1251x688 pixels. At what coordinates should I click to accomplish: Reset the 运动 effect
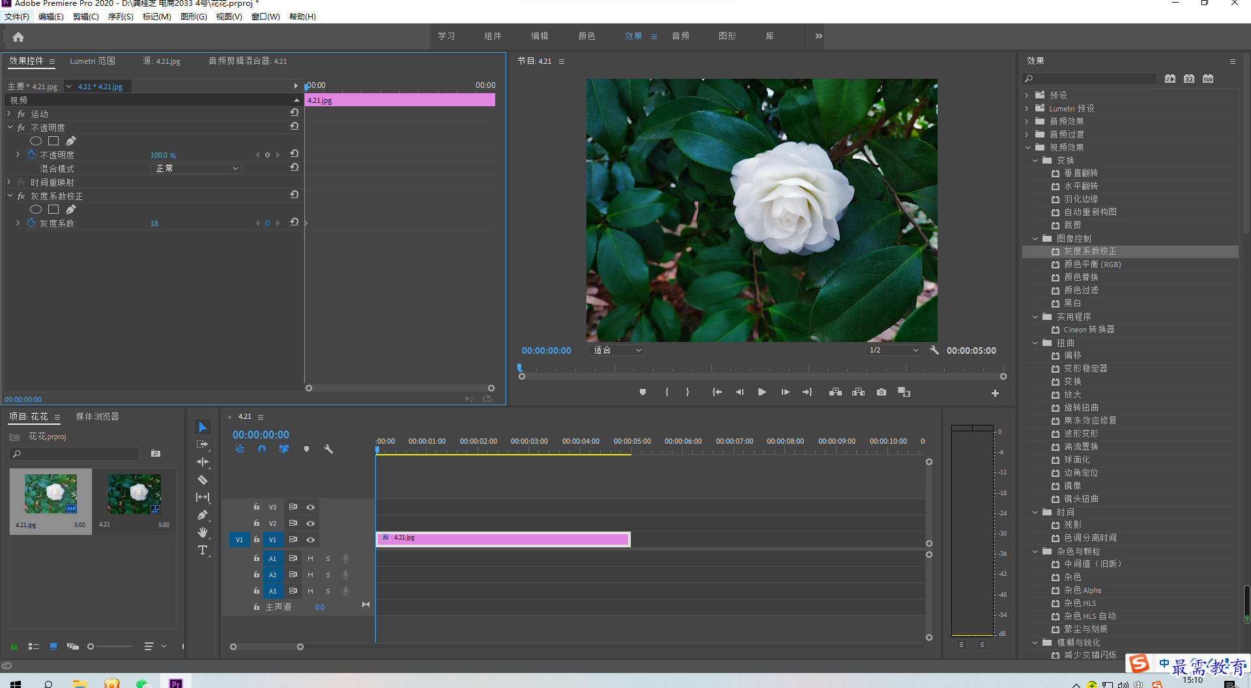tap(295, 113)
